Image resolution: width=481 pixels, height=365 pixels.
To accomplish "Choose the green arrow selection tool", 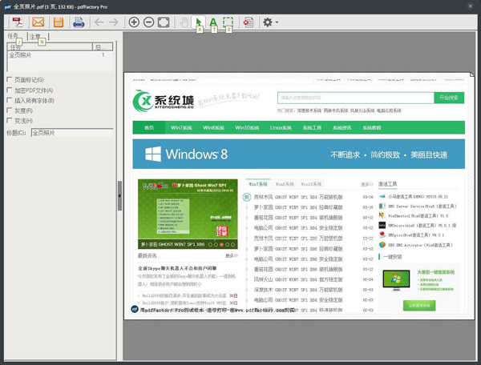I will pos(199,22).
